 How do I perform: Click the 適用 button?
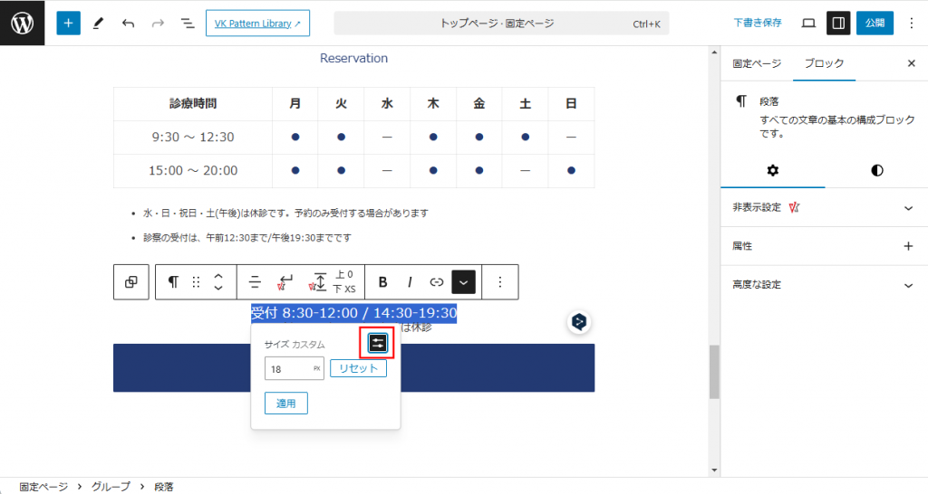coord(285,404)
